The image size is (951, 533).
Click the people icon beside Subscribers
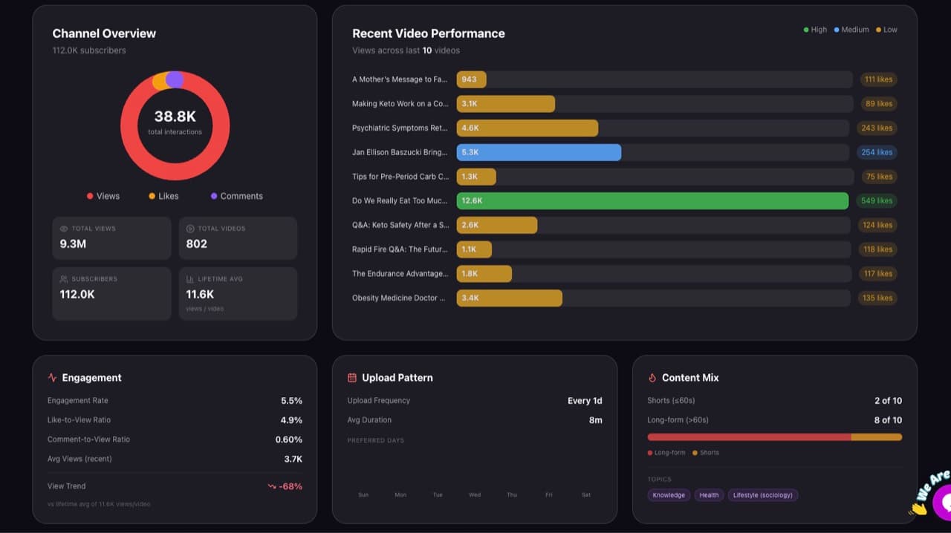click(64, 279)
